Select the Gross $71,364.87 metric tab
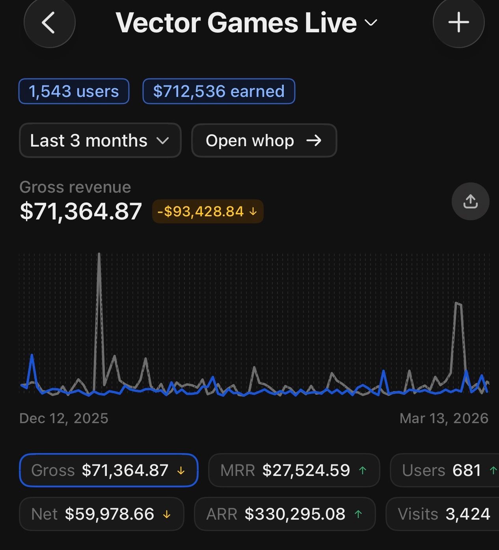The width and height of the screenshot is (499, 550). (x=108, y=470)
